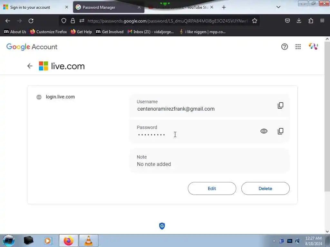This screenshot has width=330, height=247.
Task: Click the page scrollbar up arrow
Action: click(327, 39)
